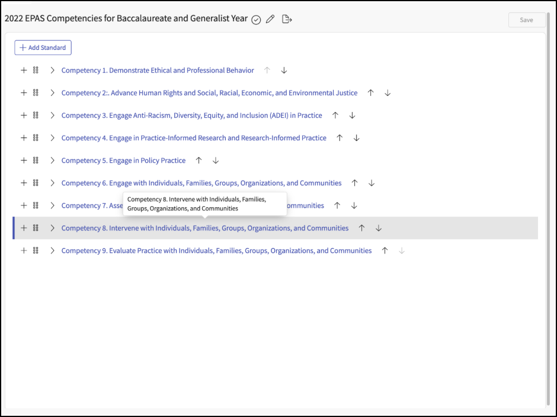Open Competency 3 Engage Anti-Racism link
The height and width of the screenshot is (417, 557).
tap(191, 116)
